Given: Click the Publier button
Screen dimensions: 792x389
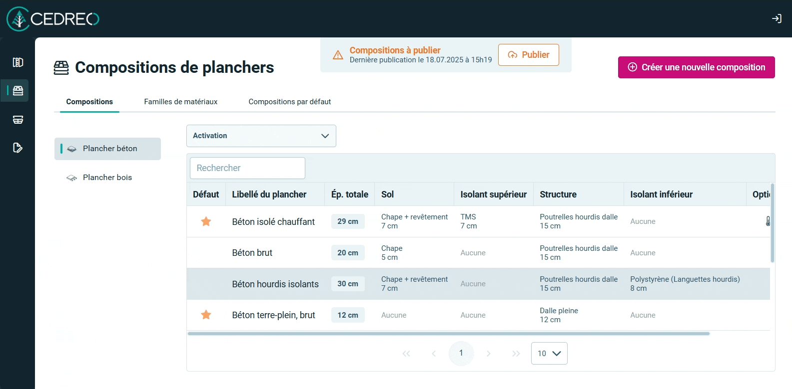Looking at the screenshot, I should 529,55.
